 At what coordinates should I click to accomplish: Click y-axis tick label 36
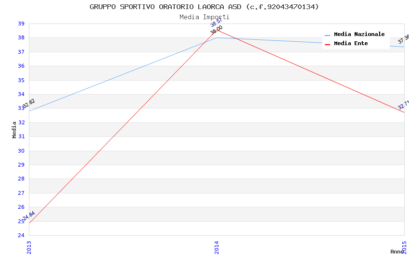21,66
